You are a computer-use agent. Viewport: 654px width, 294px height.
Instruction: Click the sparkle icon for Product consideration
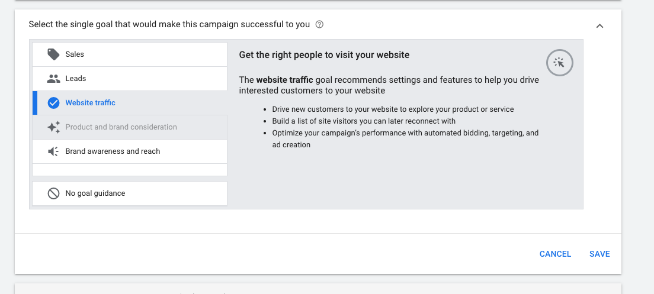click(x=53, y=127)
